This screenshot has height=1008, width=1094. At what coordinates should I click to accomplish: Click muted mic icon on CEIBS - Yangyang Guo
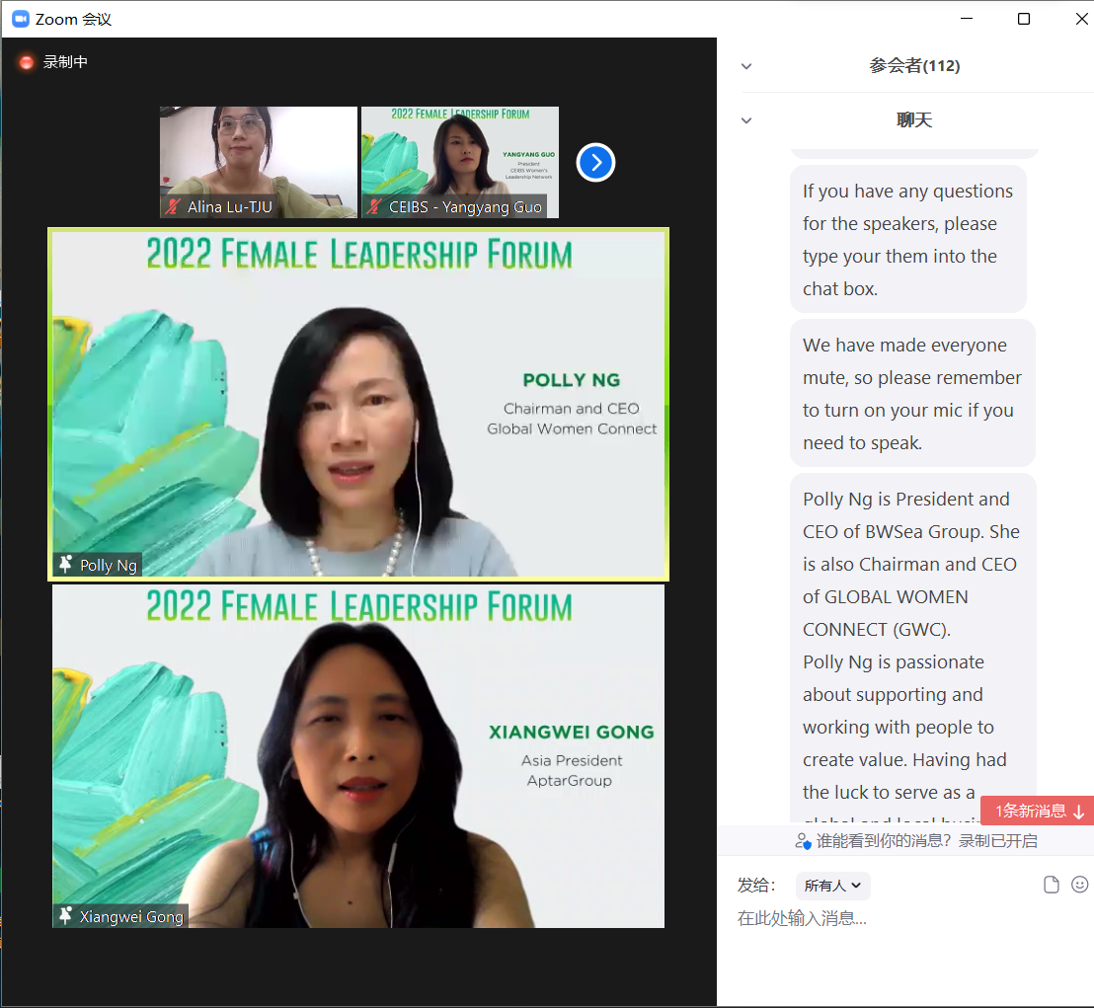pyautogui.click(x=374, y=206)
